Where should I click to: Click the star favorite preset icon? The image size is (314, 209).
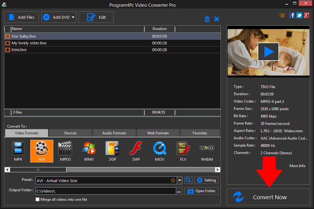(173, 181)
